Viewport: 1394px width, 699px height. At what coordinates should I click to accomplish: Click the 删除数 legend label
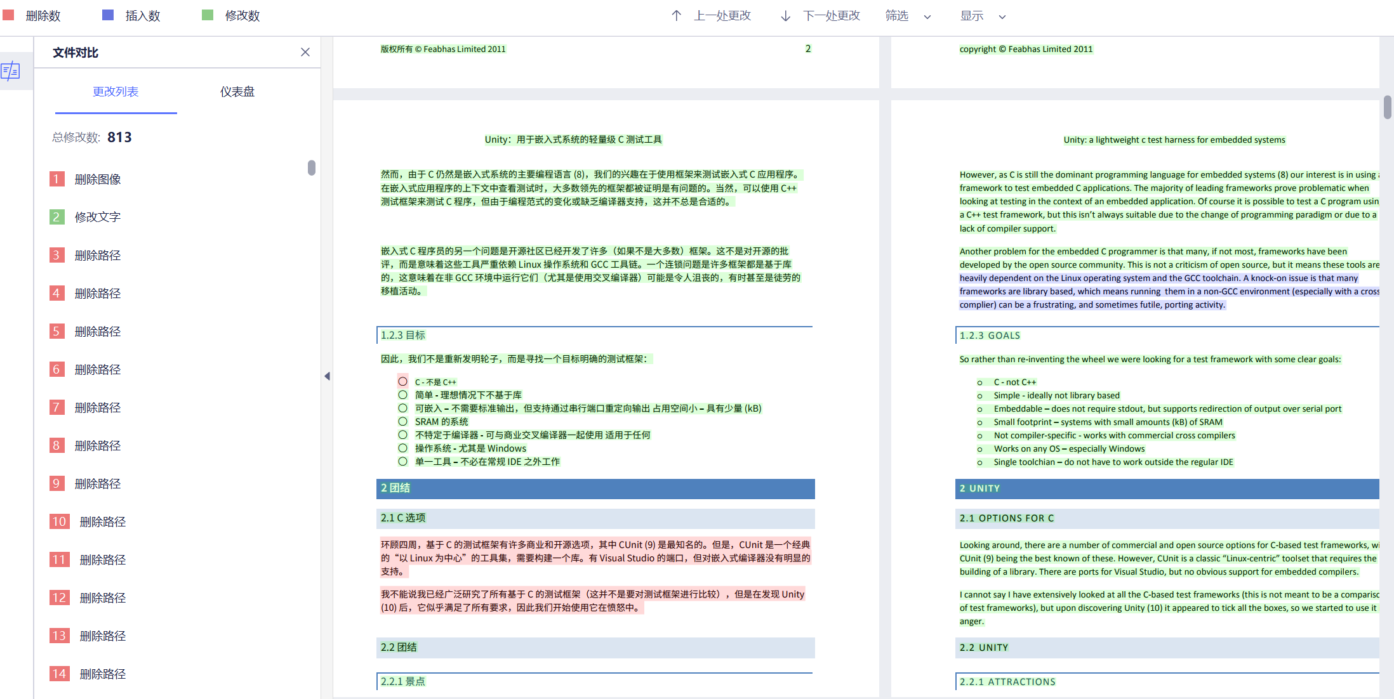[43, 16]
